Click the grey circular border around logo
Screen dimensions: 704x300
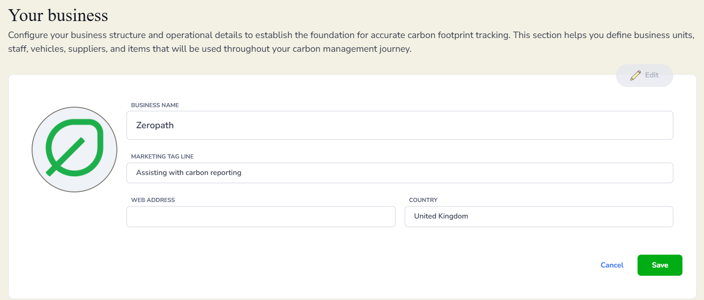(33, 149)
